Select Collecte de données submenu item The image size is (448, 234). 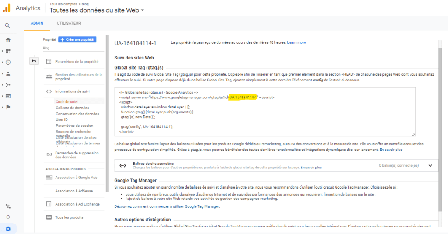click(72, 108)
